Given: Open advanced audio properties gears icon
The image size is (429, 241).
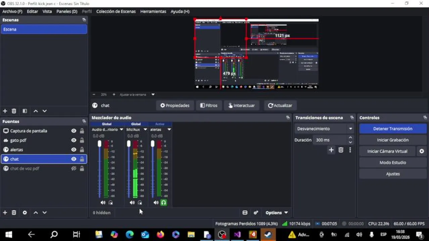Looking at the screenshot, I should tap(256, 213).
